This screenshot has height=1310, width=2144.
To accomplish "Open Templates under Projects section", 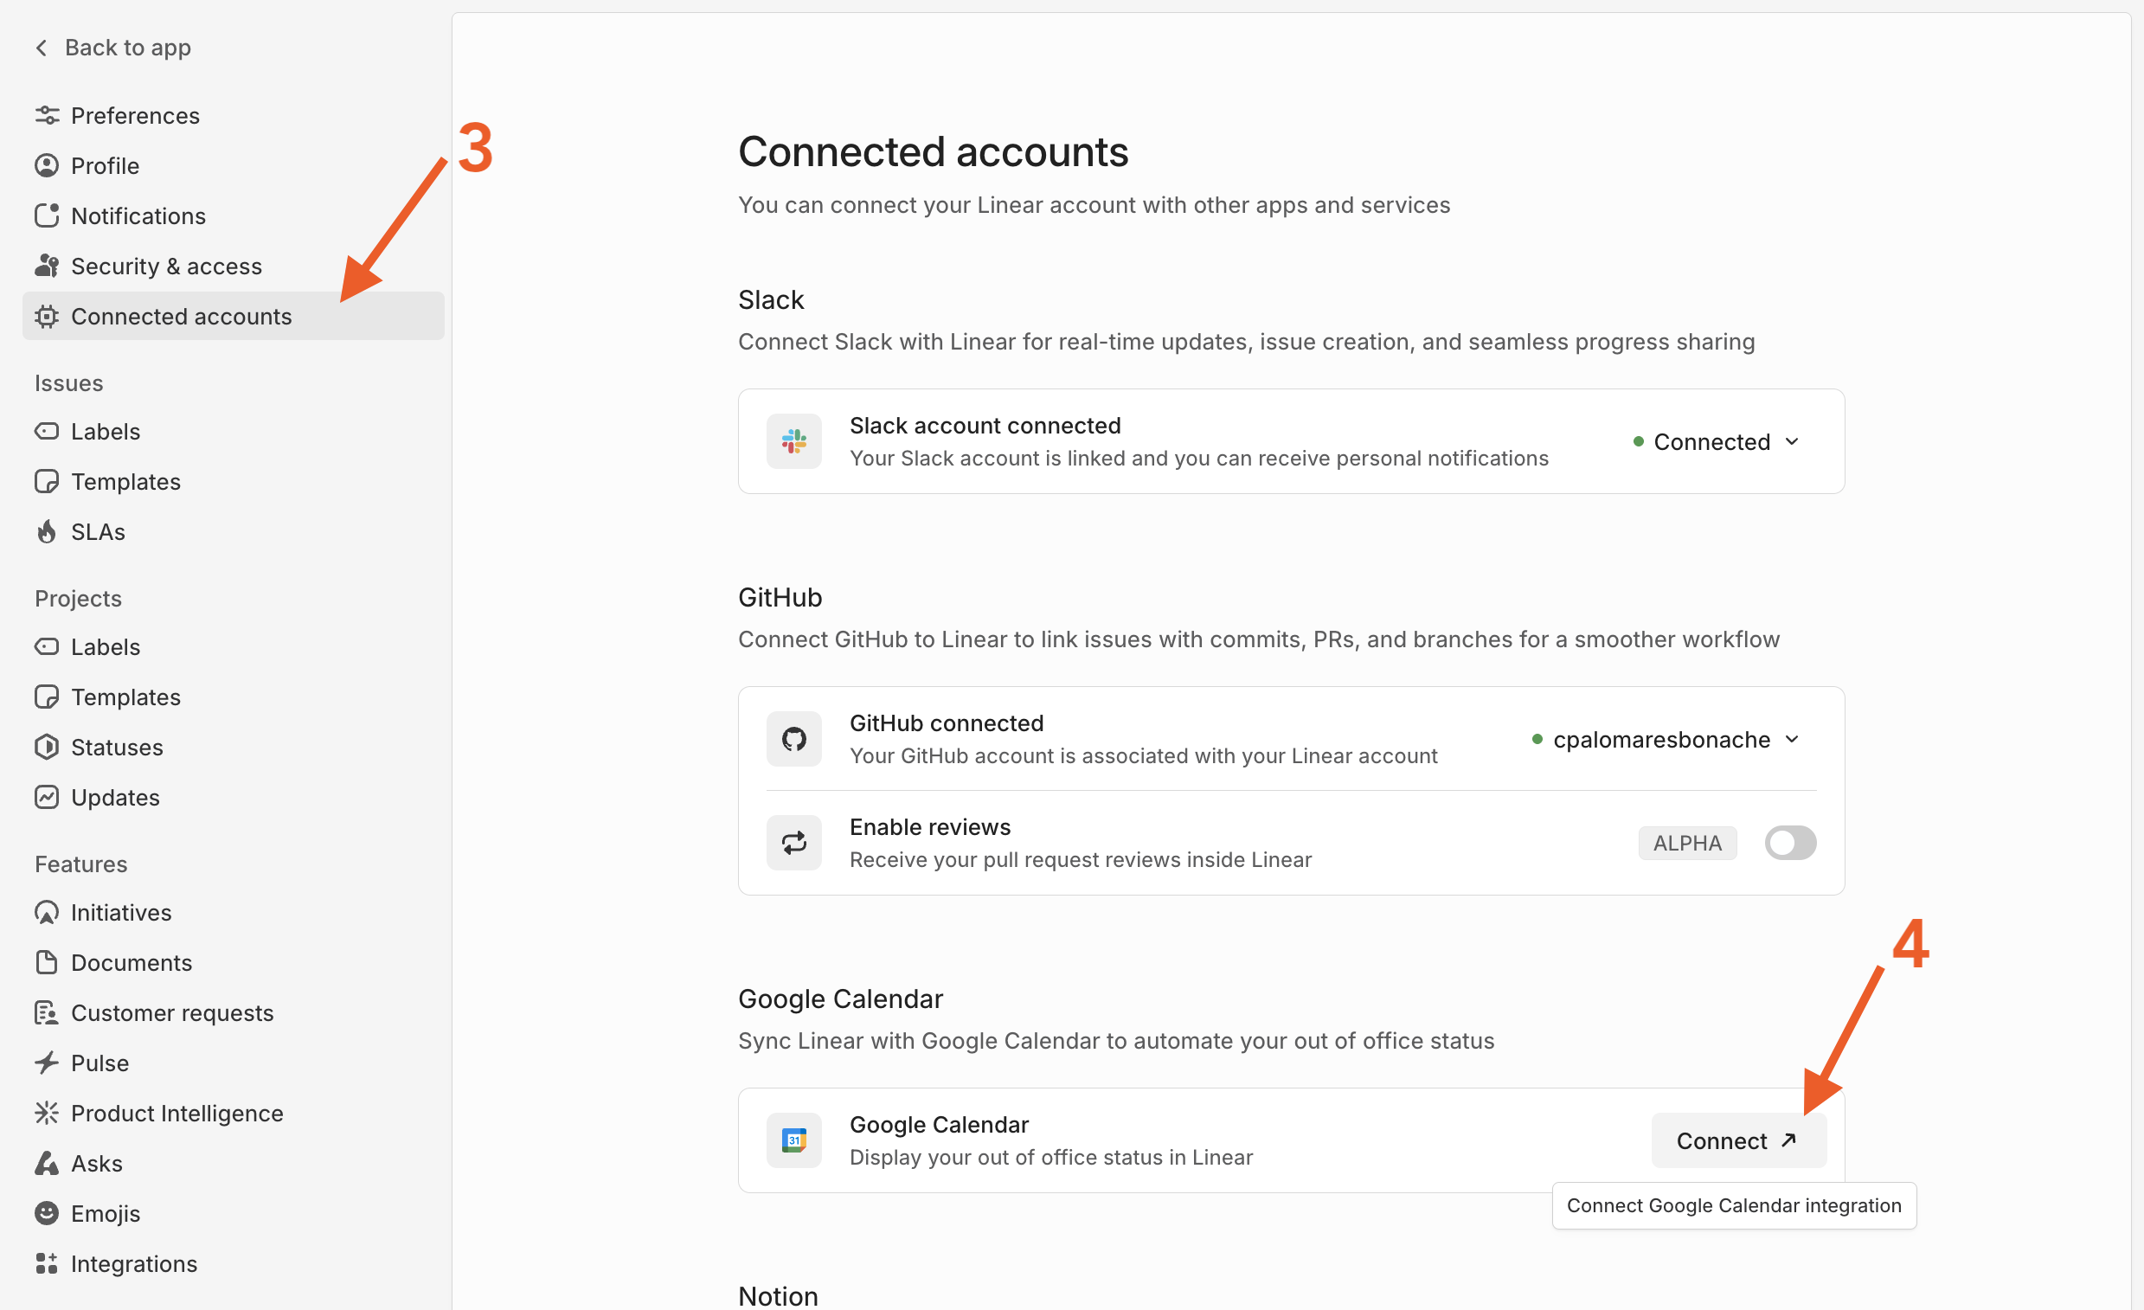I will point(233,697).
